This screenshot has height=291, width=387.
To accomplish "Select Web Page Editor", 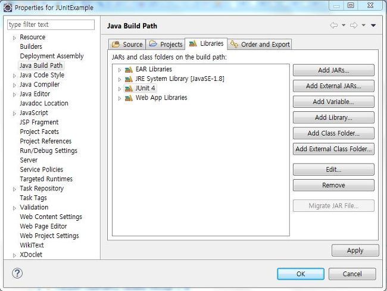I will 43,226.
